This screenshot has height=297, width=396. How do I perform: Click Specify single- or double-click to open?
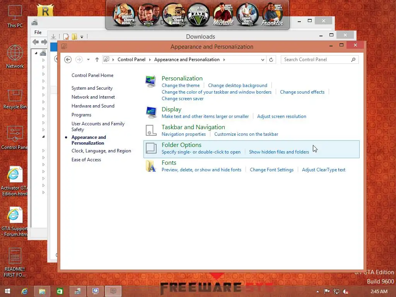(201, 152)
